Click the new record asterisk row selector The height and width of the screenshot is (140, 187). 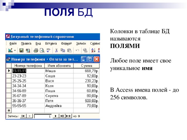pyautogui.click(x=9, y=111)
